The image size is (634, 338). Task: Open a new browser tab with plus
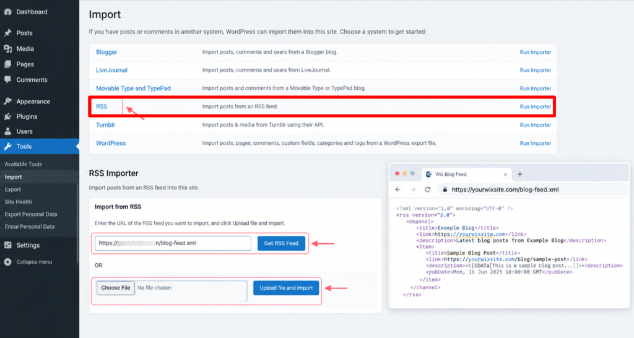(520, 174)
